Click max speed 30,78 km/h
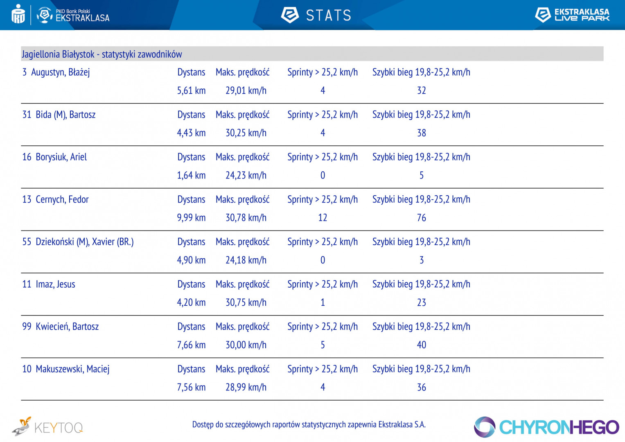The height and width of the screenshot is (442, 625). point(246,218)
